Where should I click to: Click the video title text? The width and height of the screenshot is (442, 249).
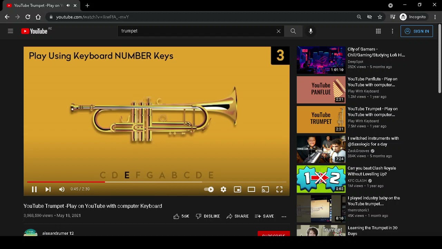point(93,206)
